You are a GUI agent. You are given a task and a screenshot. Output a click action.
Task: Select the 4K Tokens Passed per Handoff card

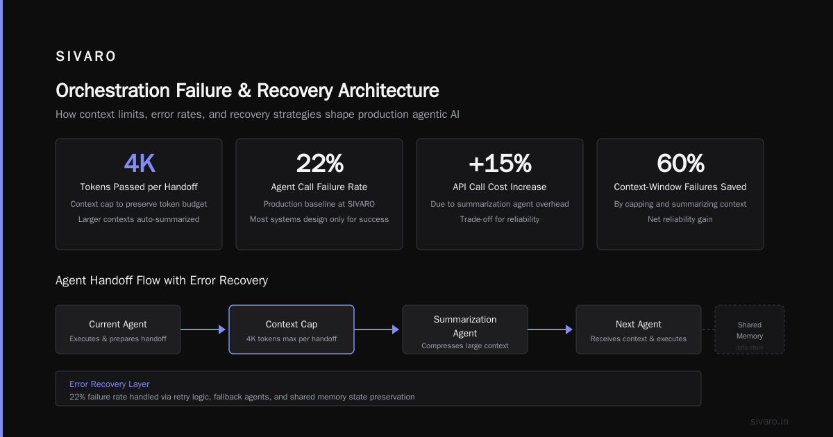(139, 194)
